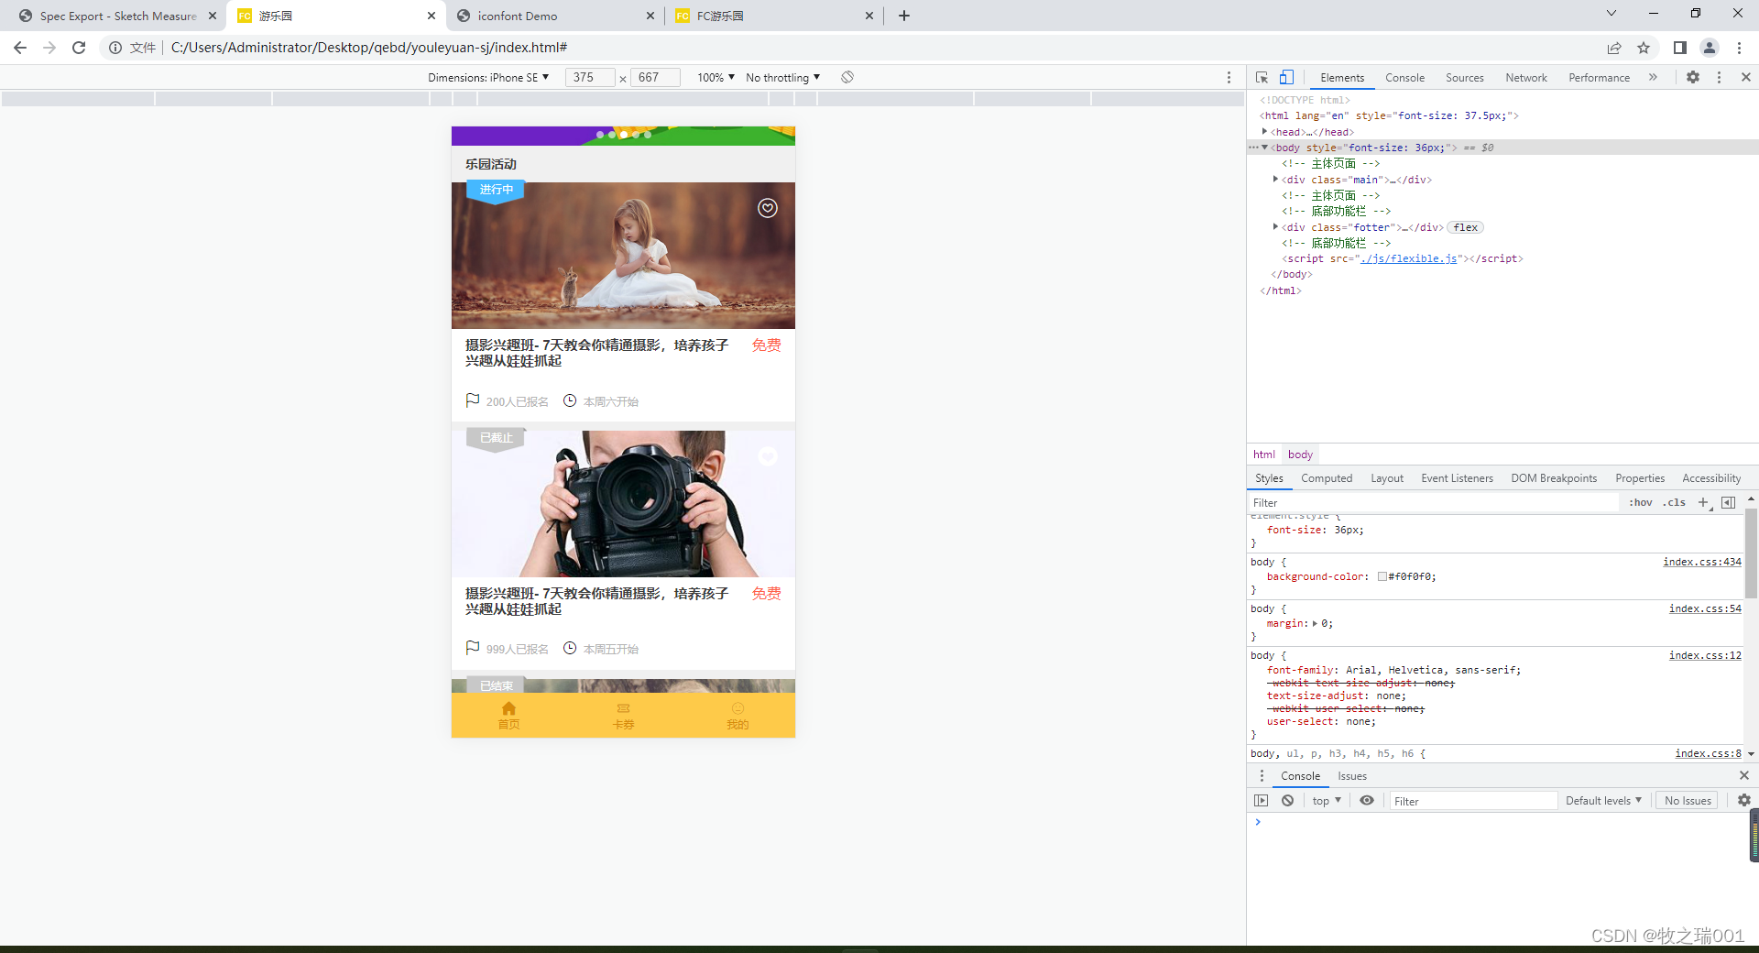Open the Event Listeners tab

click(x=1457, y=478)
